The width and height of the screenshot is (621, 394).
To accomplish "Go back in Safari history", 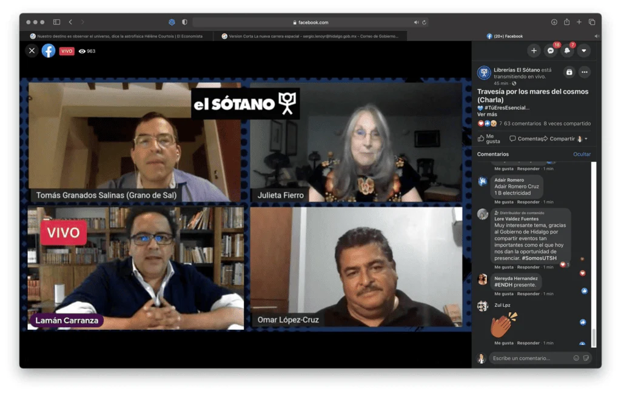I will pyautogui.click(x=70, y=22).
